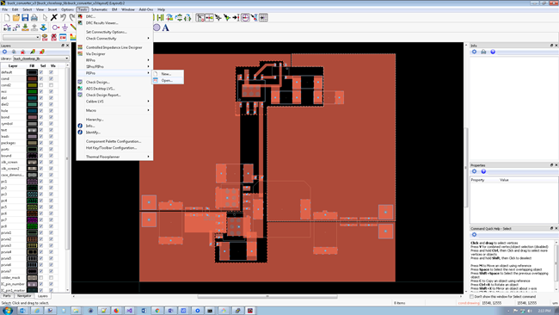Click the Save icon in the toolbar

coord(25,17)
